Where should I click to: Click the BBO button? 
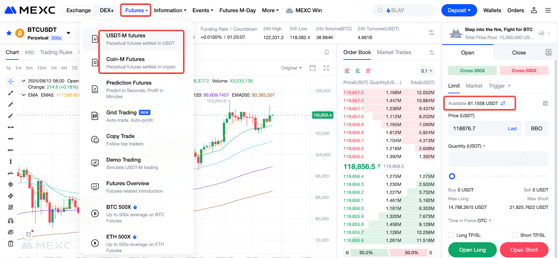(x=536, y=129)
